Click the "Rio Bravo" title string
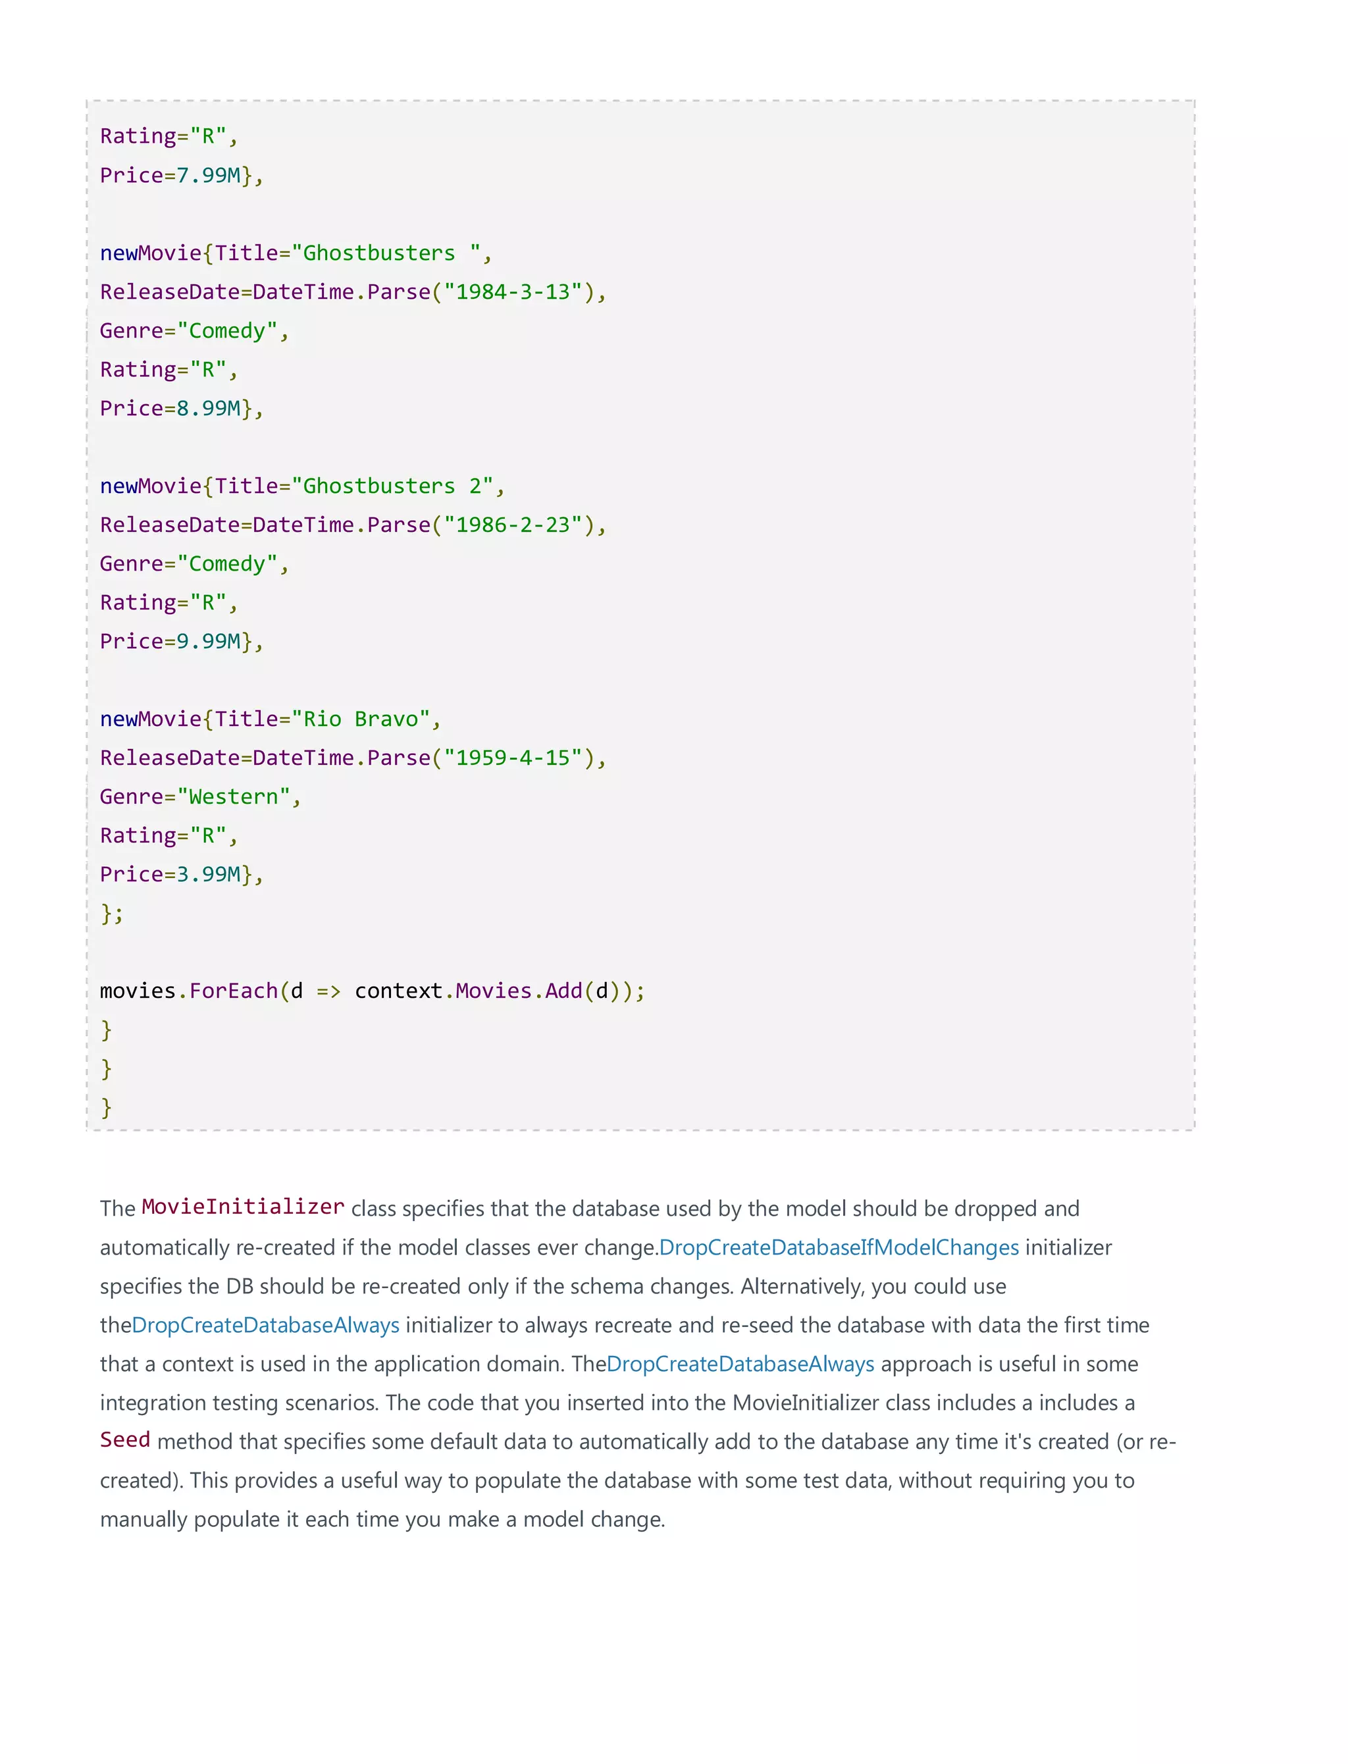1348x1764 pixels. pyautogui.click(x=360, y=719)
